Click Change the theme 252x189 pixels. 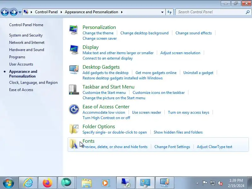coord(98,33)
